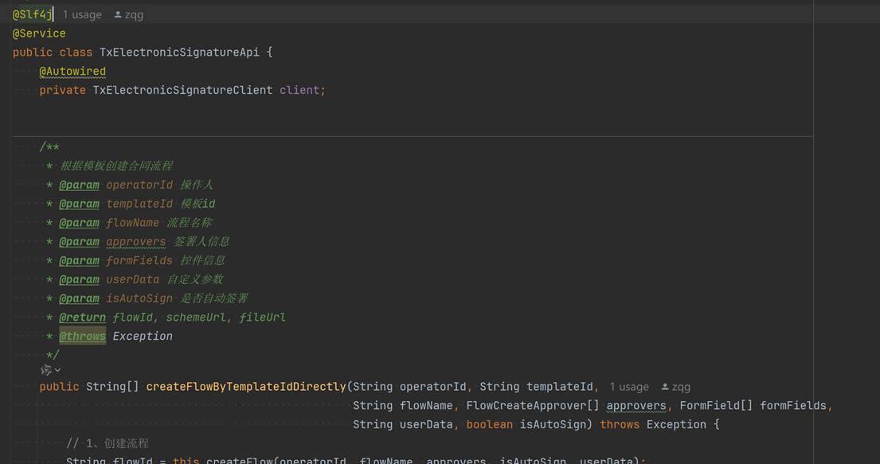Click the FlowCreateApprover[] parameter type
This screenshot has width=880, height=464.
pyautogui.click(x=532, y=406)
